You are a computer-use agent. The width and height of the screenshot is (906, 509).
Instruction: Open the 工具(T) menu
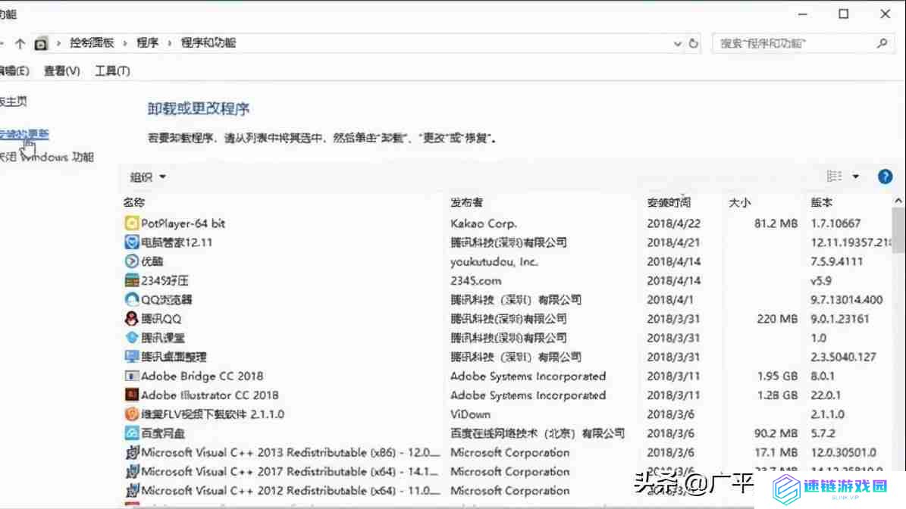coord(112,71)
